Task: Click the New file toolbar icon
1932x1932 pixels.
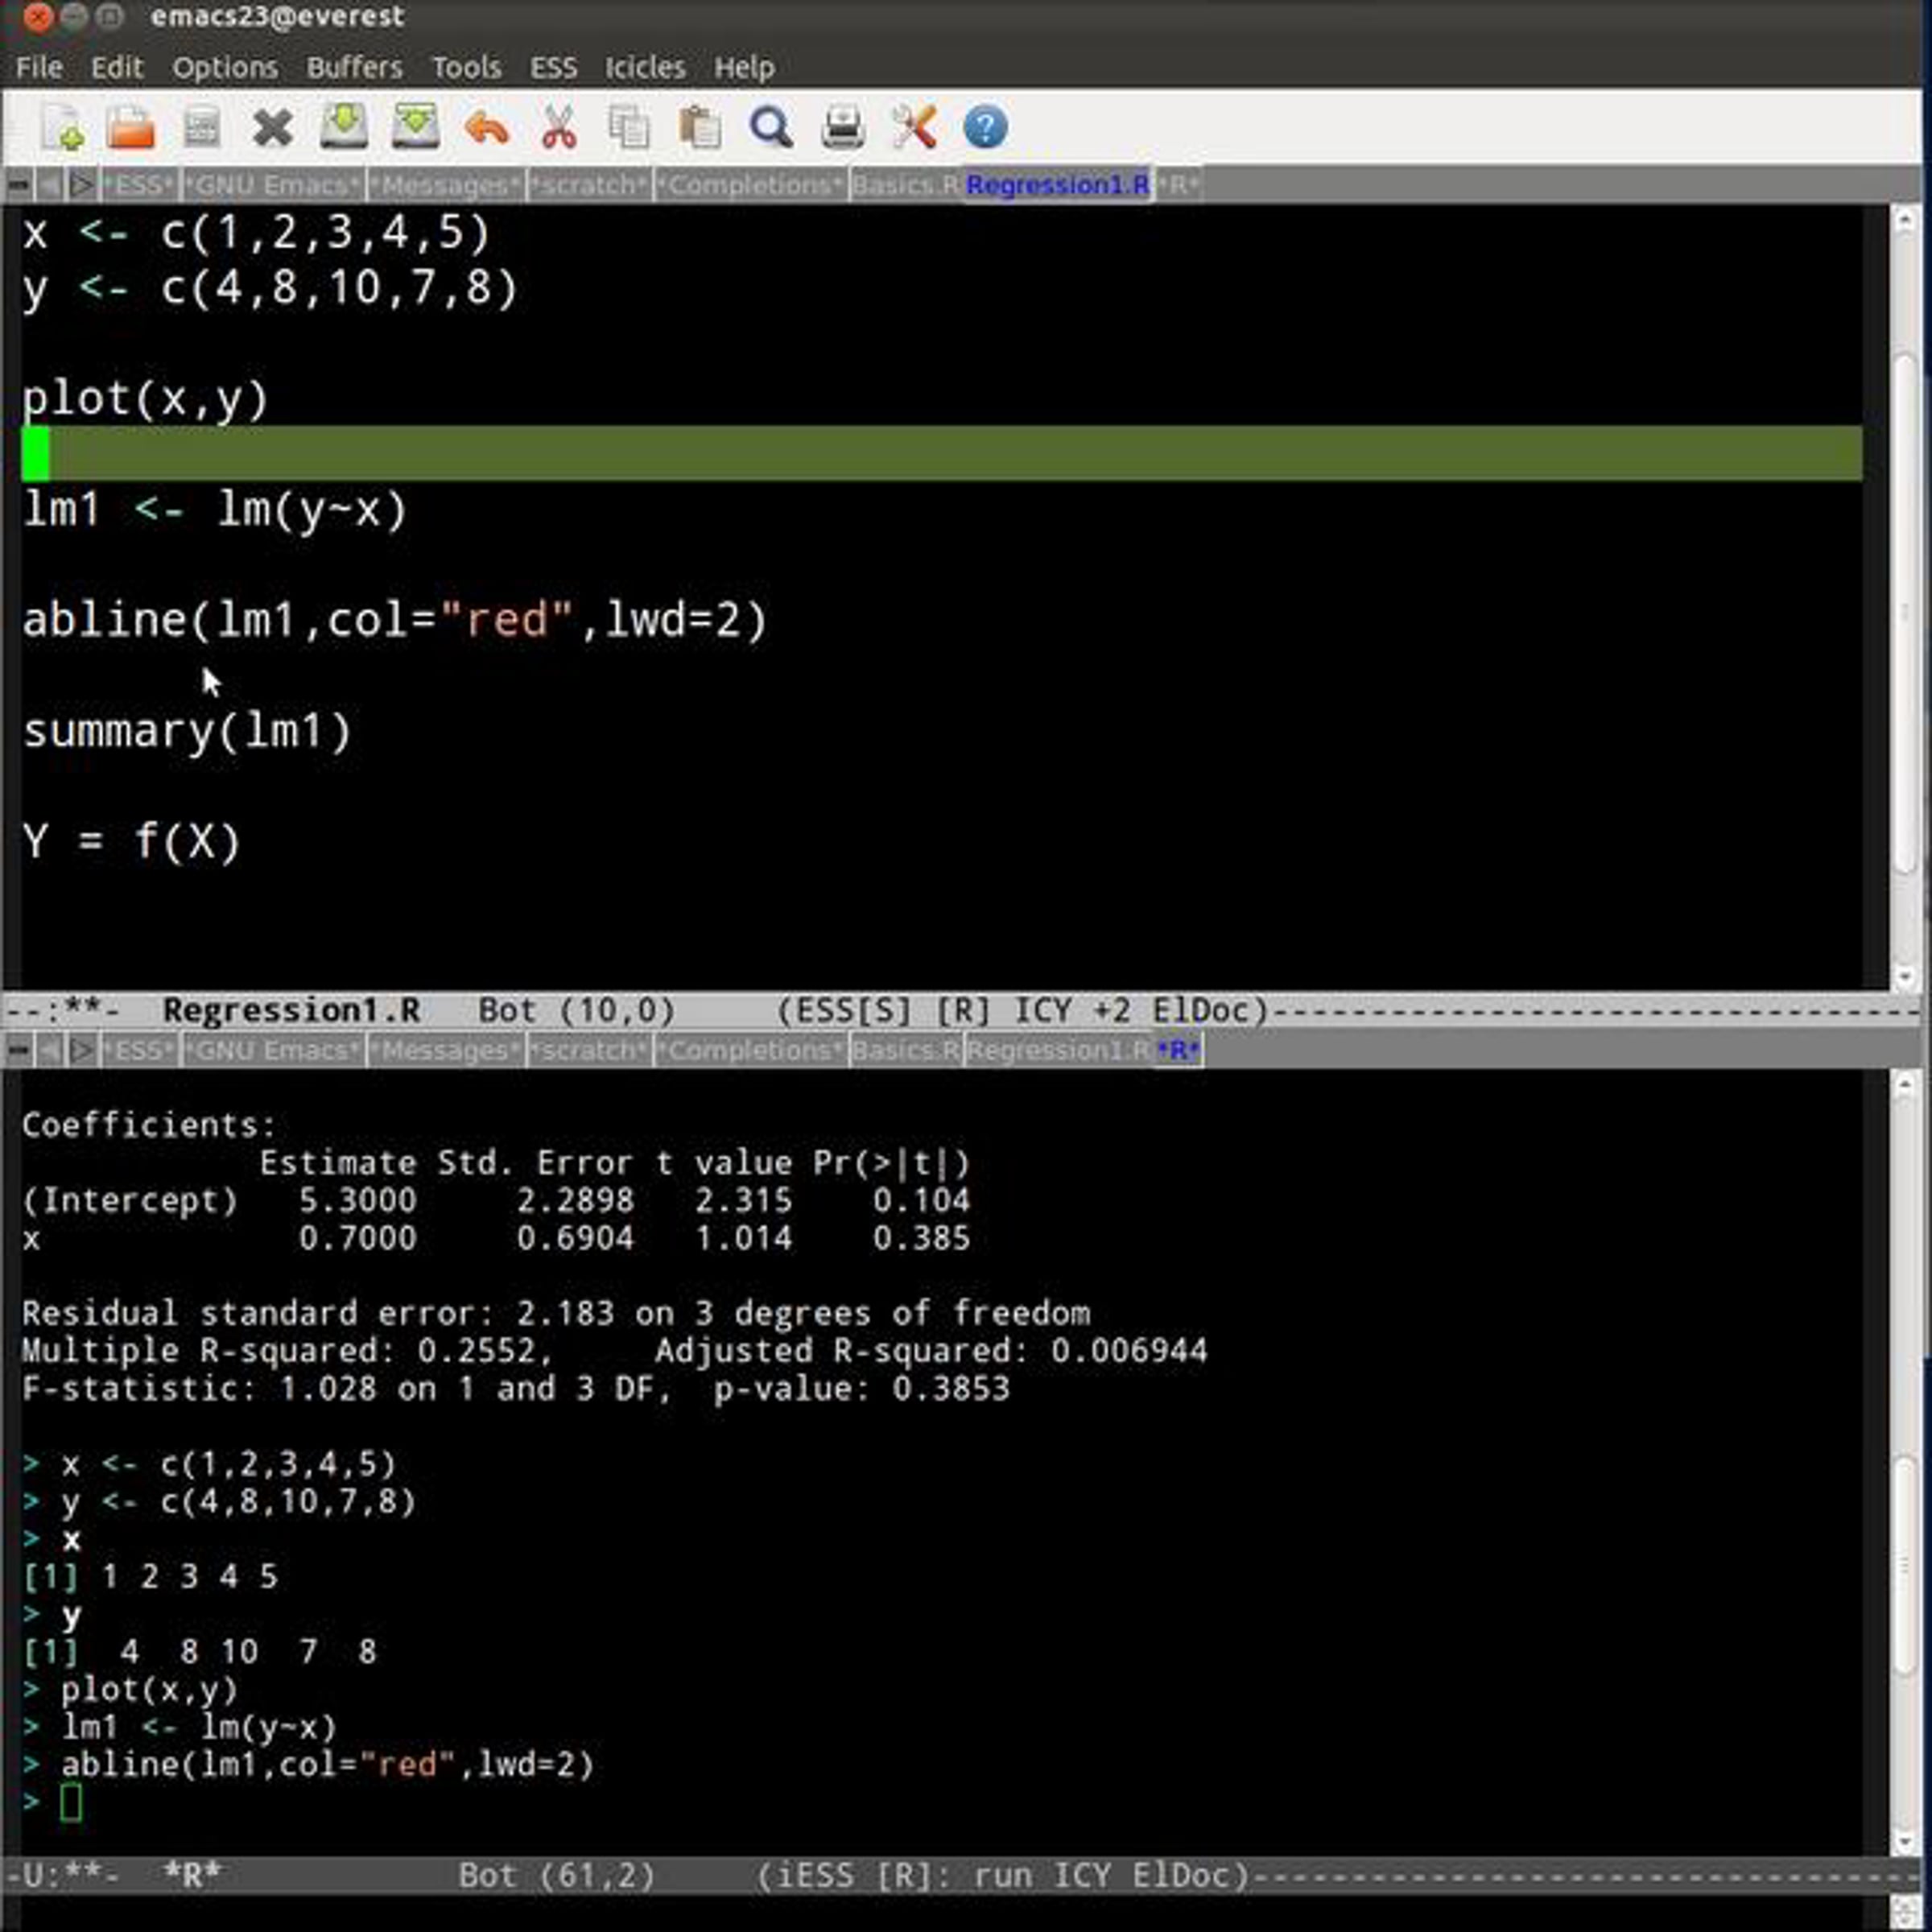Action: click(x=63, y=129)
